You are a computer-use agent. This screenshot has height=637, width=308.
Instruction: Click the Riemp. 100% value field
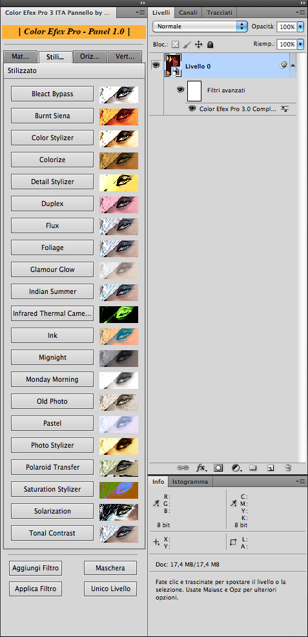point(287,44)
